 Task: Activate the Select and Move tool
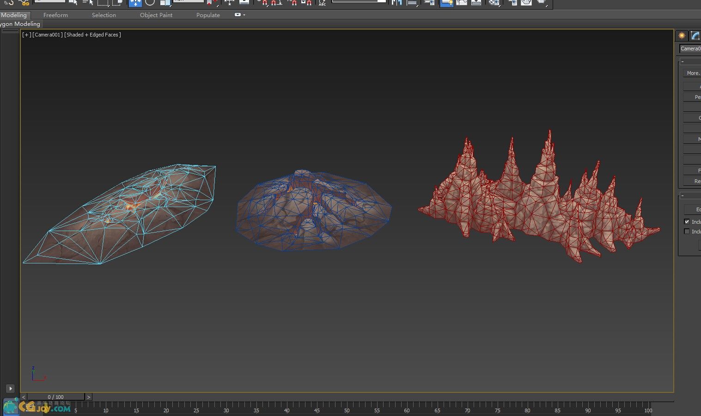click(x=135, y=3)
